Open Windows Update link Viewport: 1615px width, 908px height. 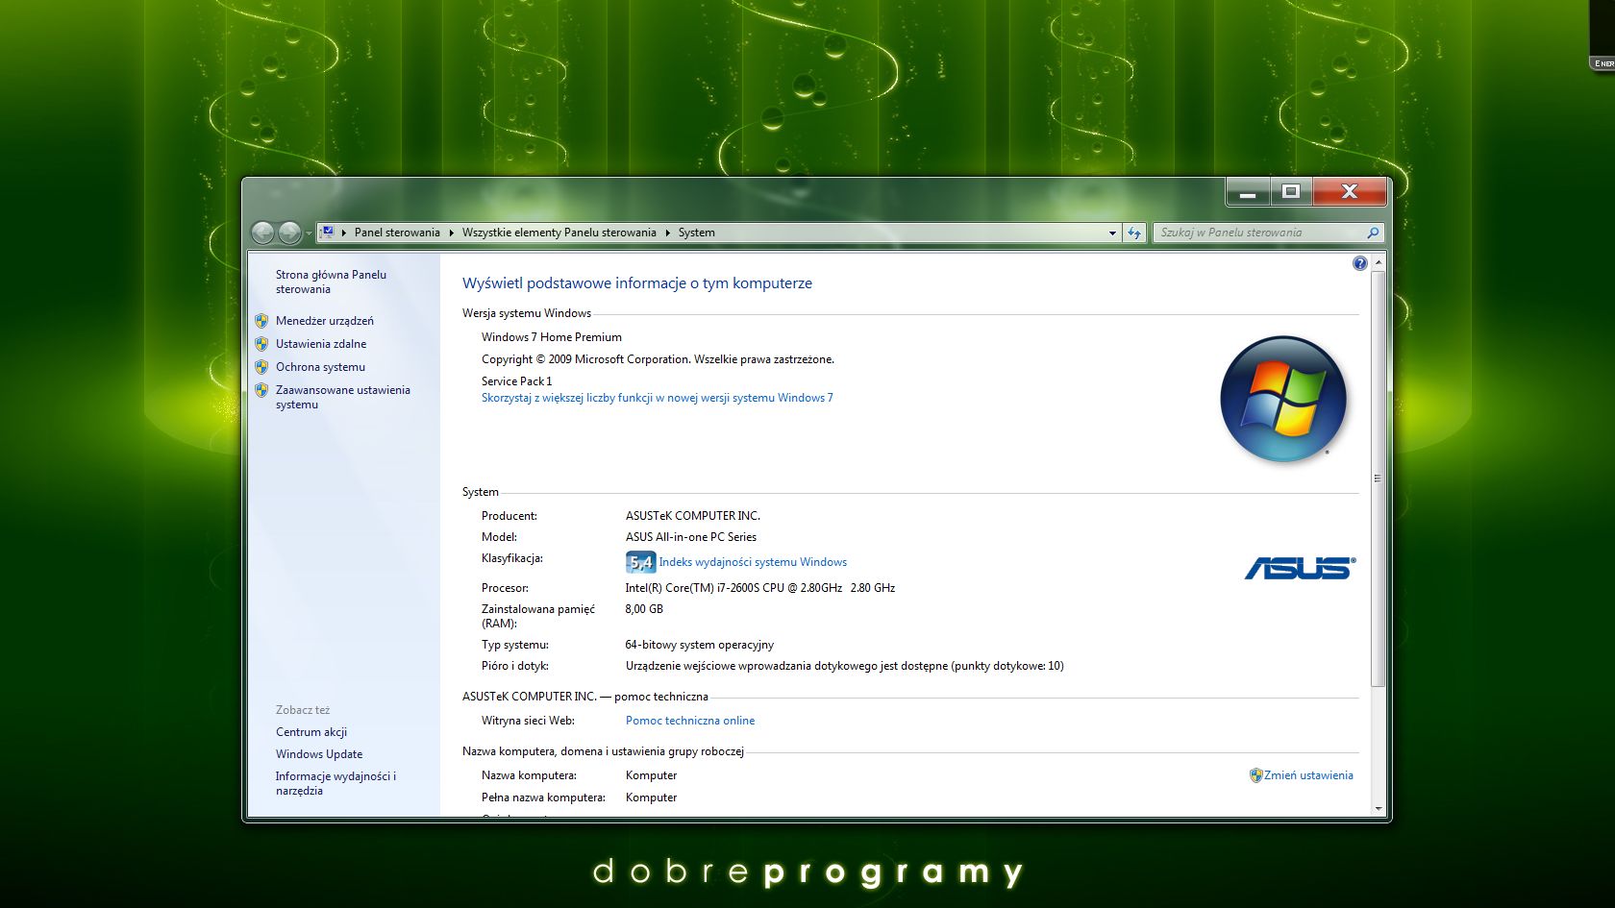pos(319,754)
